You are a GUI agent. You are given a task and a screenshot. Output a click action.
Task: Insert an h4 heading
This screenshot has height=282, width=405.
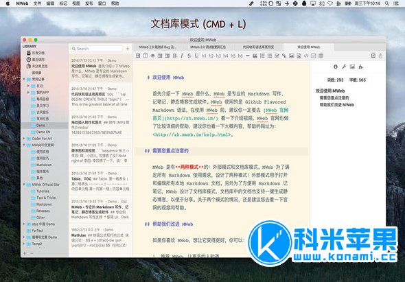tap(226, 56)
